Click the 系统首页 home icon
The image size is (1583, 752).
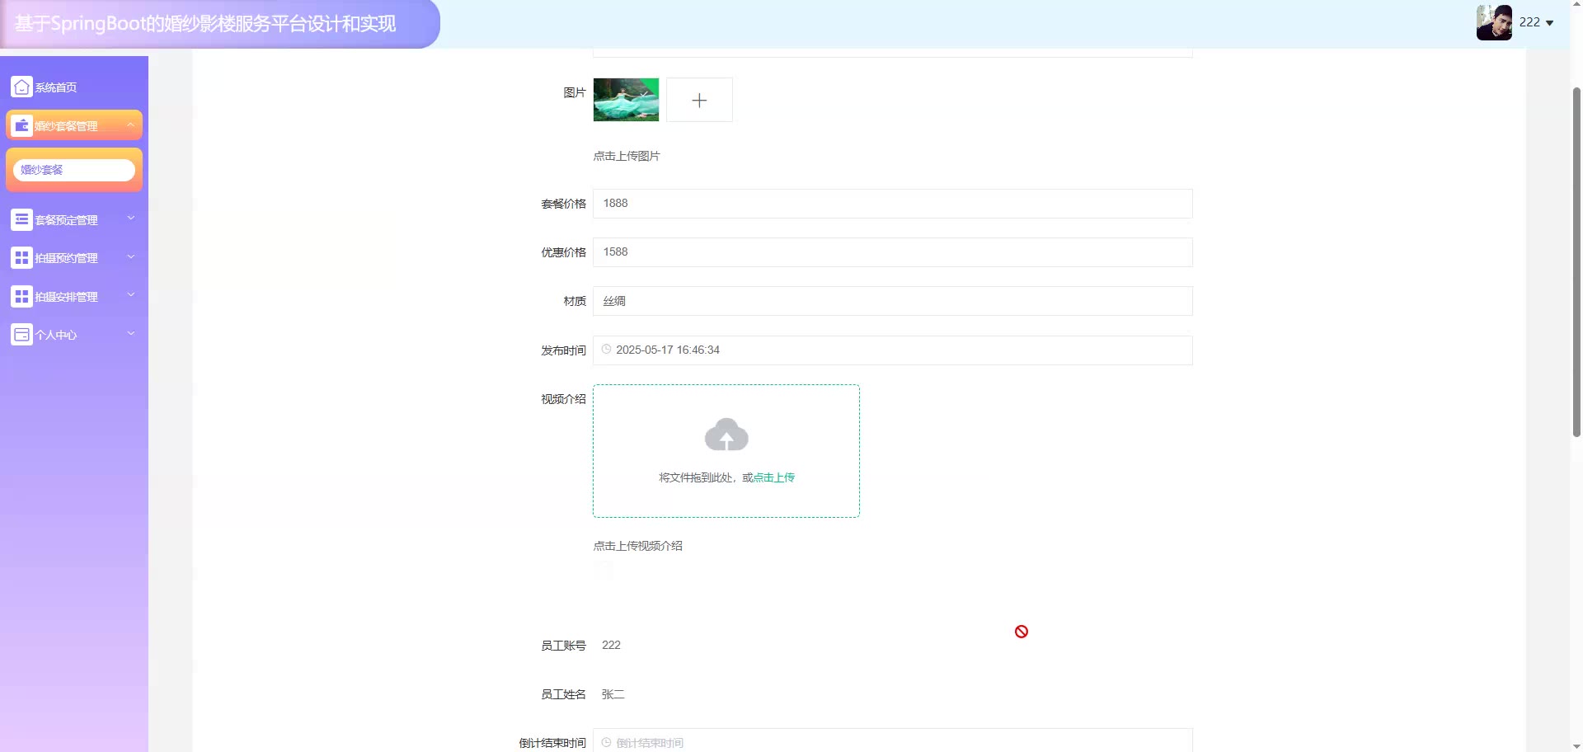click(x=21, y=87)
